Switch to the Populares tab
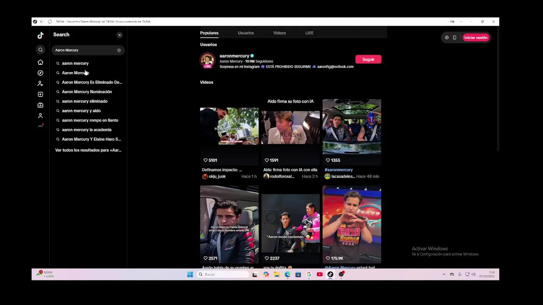 pos(209,33)
